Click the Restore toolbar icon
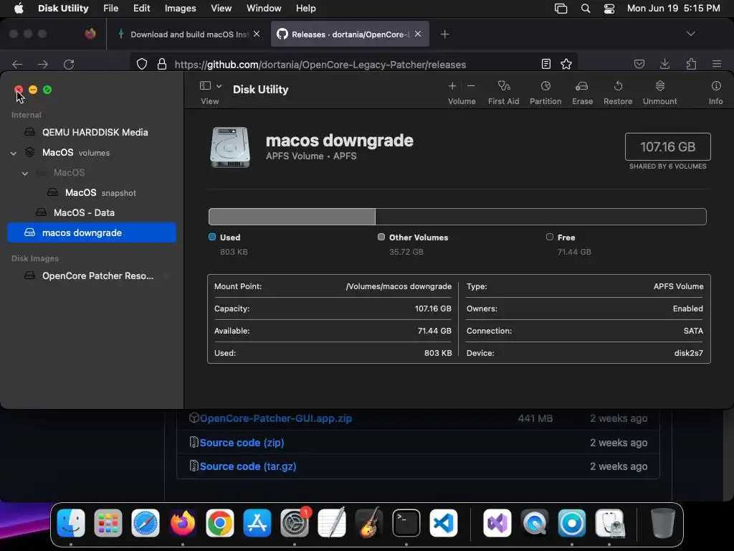The image size is (734, 551). click(618, 86)
